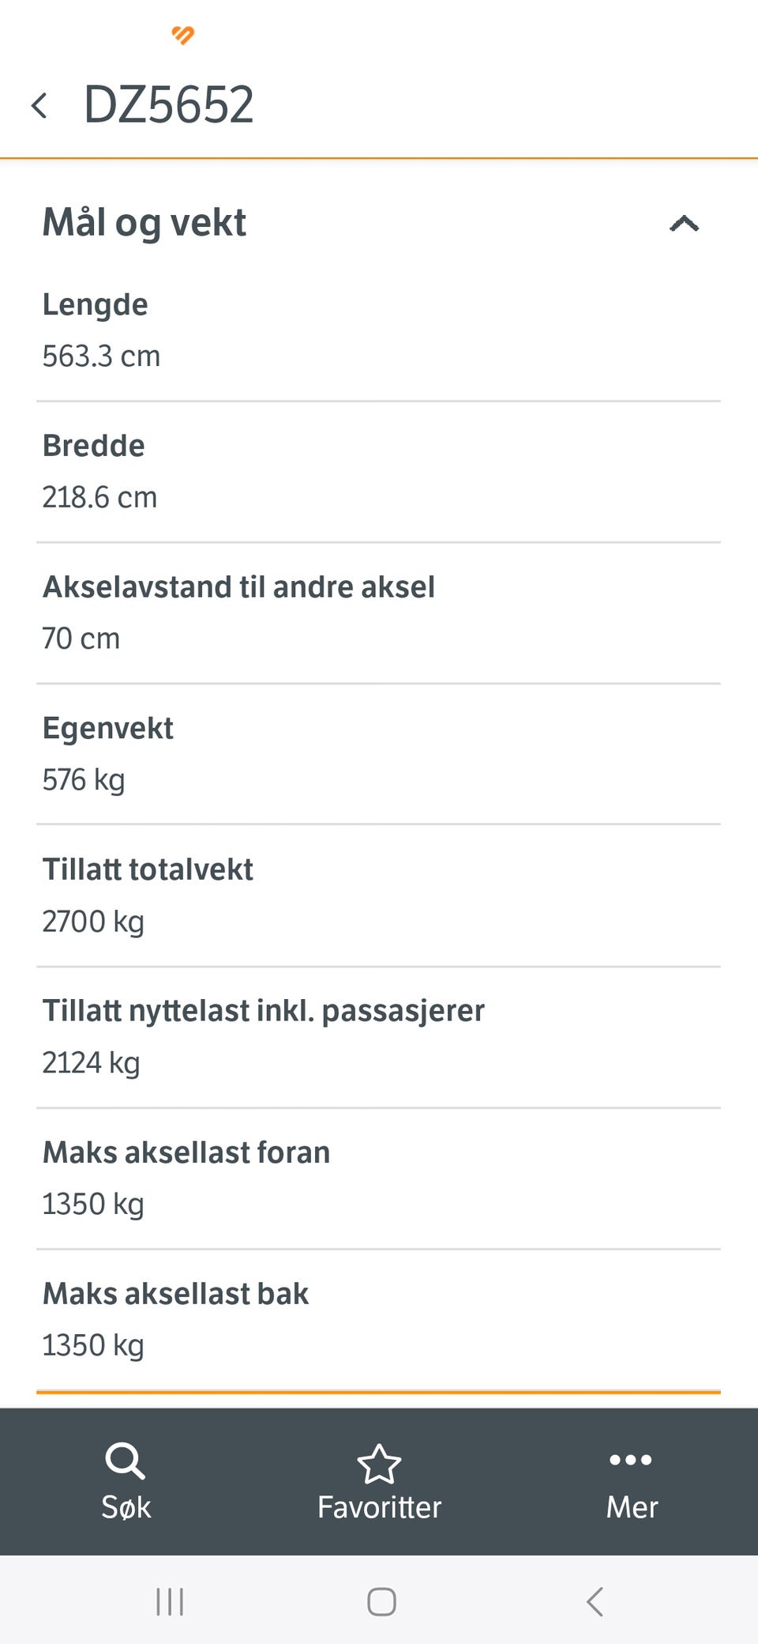Tap the orange logo at top
This screenshot has height=1644, width=758.
pyautogui.click(x=183, y=35)
